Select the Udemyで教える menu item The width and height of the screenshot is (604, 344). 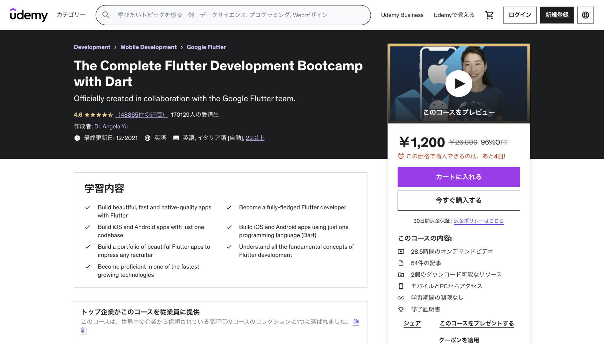[x=454, y=15]
